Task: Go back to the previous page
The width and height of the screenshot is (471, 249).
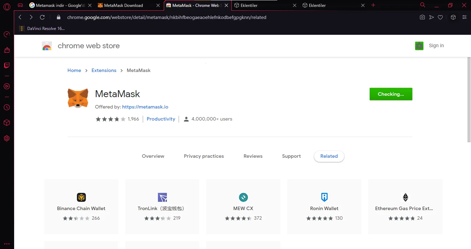Action: tap(20, 17)
